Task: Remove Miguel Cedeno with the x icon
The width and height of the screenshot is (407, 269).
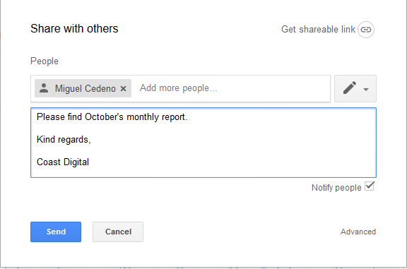Action: pyautogui.click(x=123, y=89)
